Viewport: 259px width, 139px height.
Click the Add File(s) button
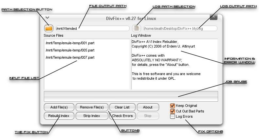coord(59,107)
